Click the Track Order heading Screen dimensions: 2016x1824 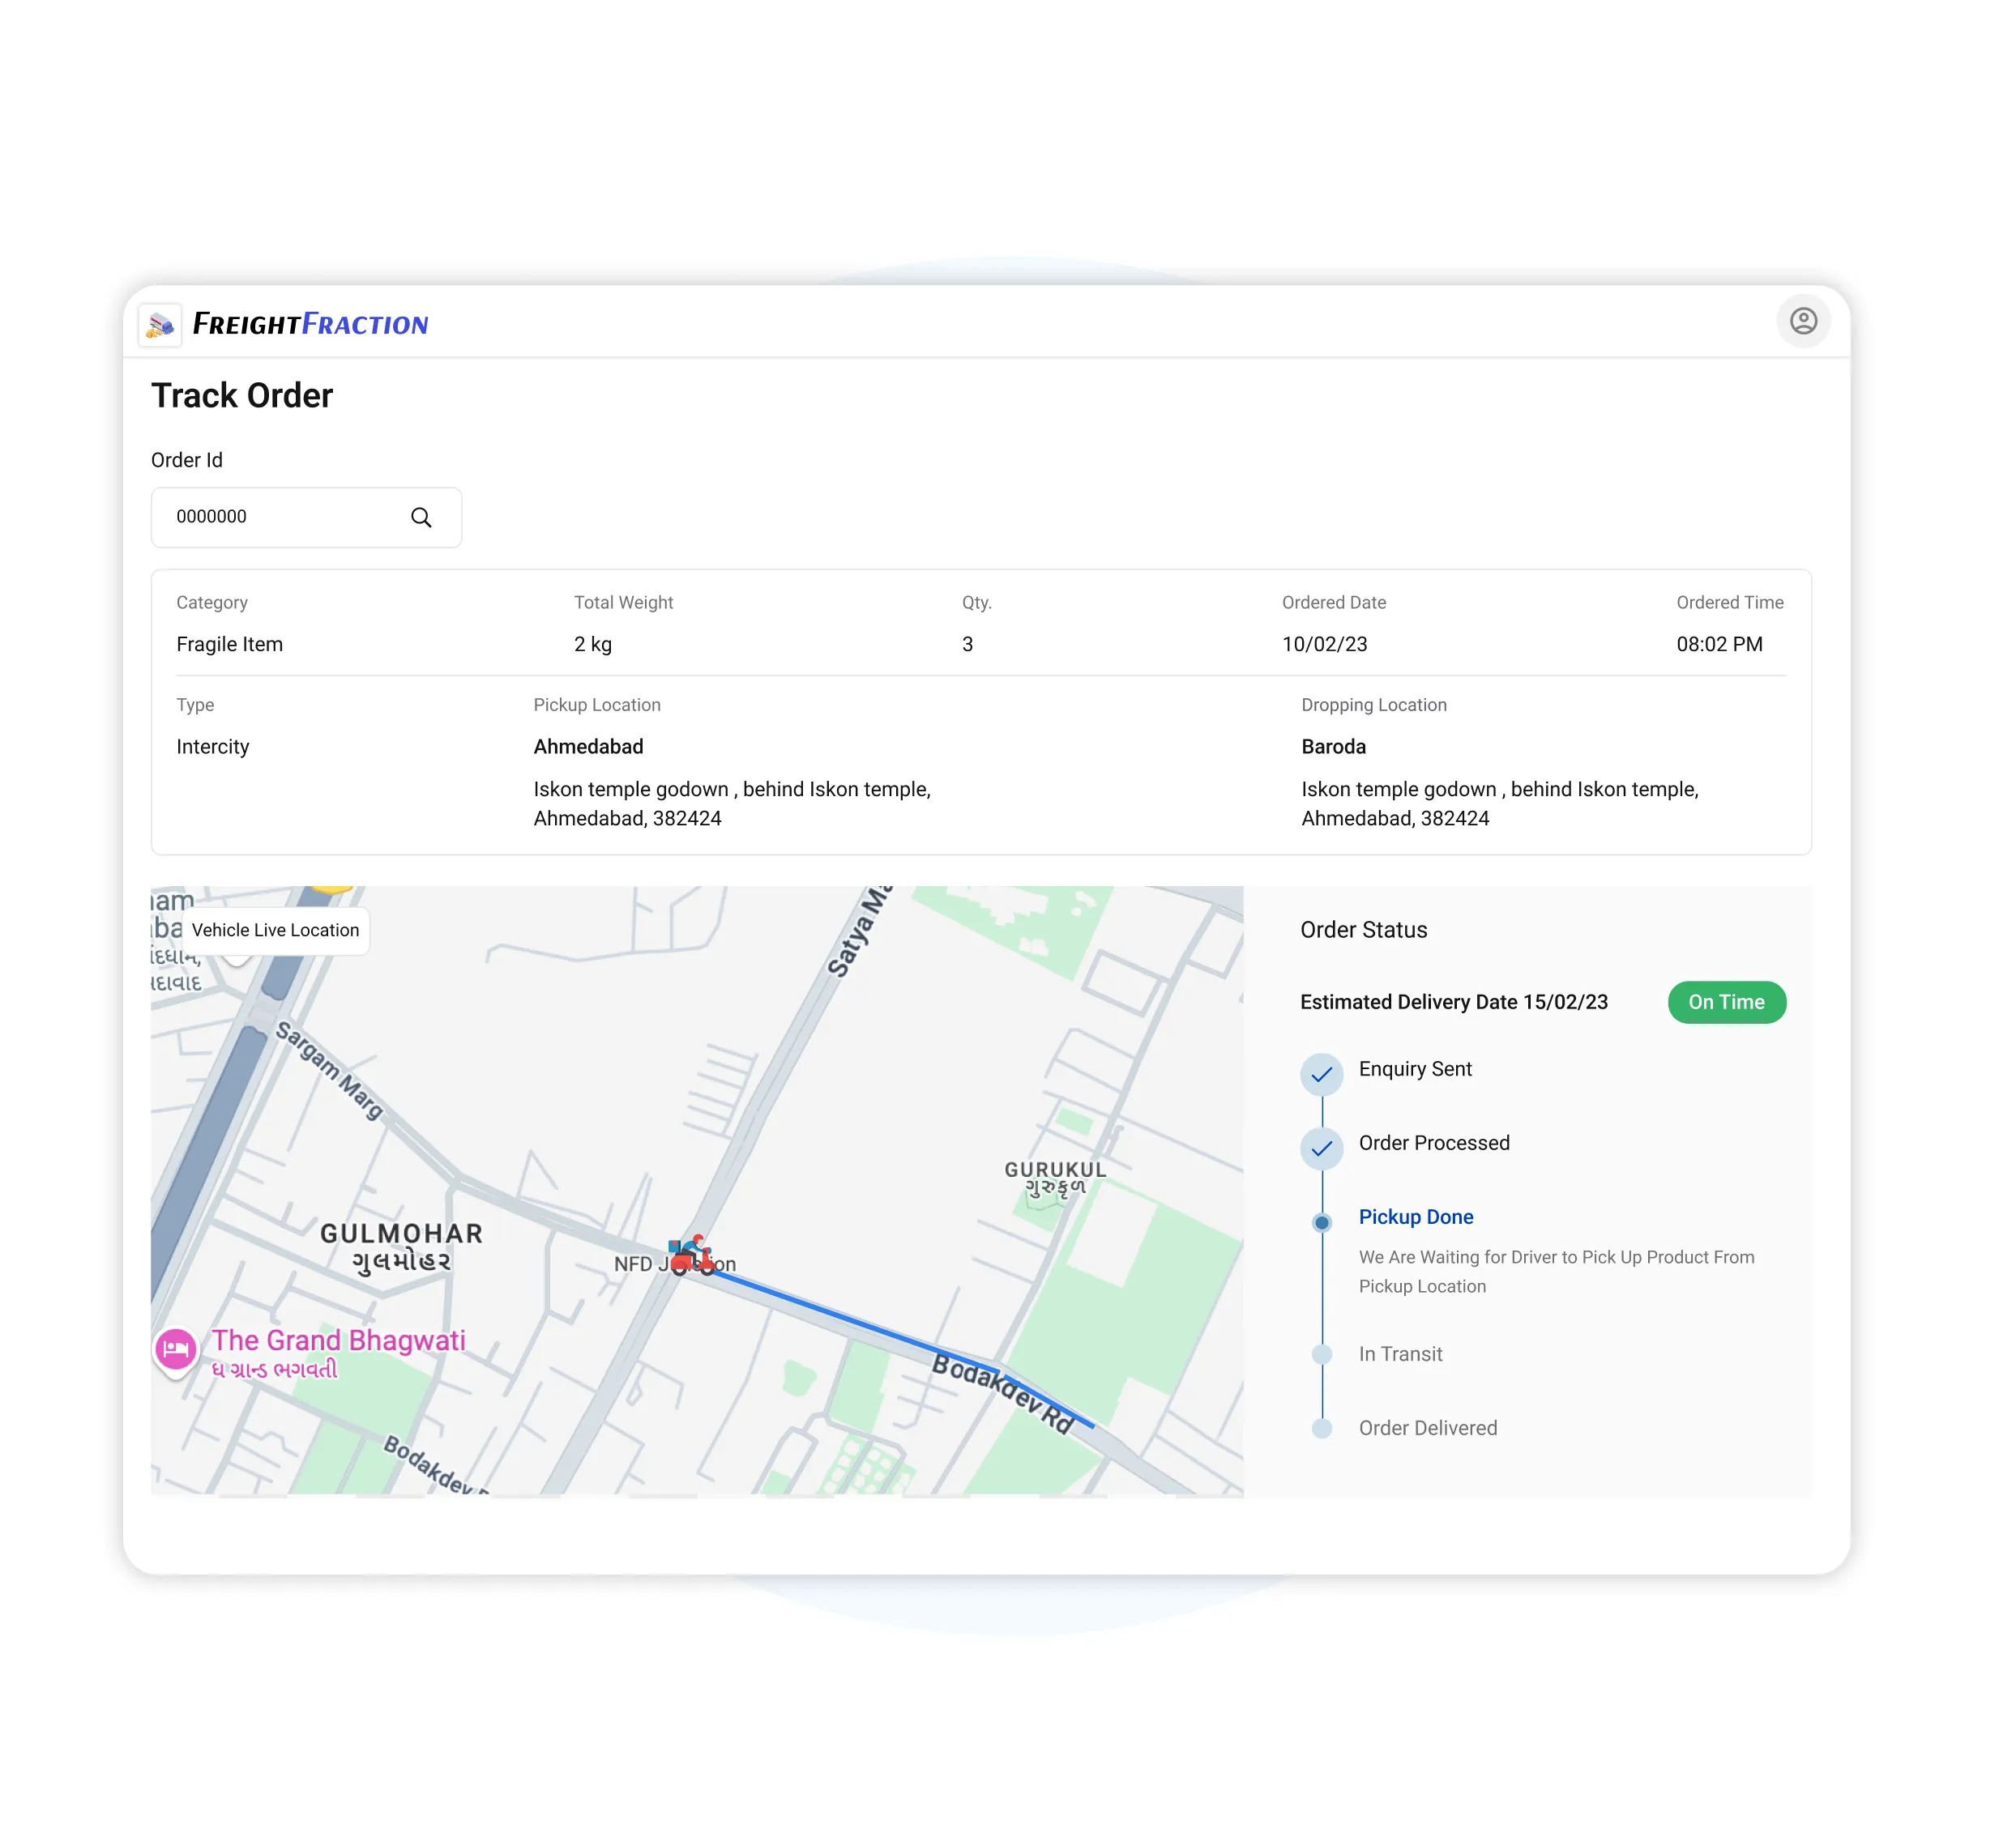pos(241,394)
